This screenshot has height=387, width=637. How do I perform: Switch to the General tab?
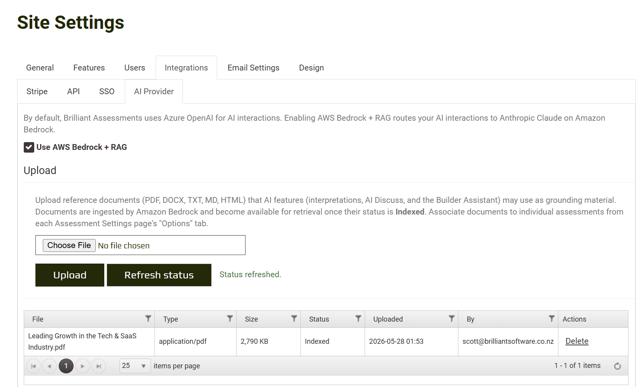(40, 68)
